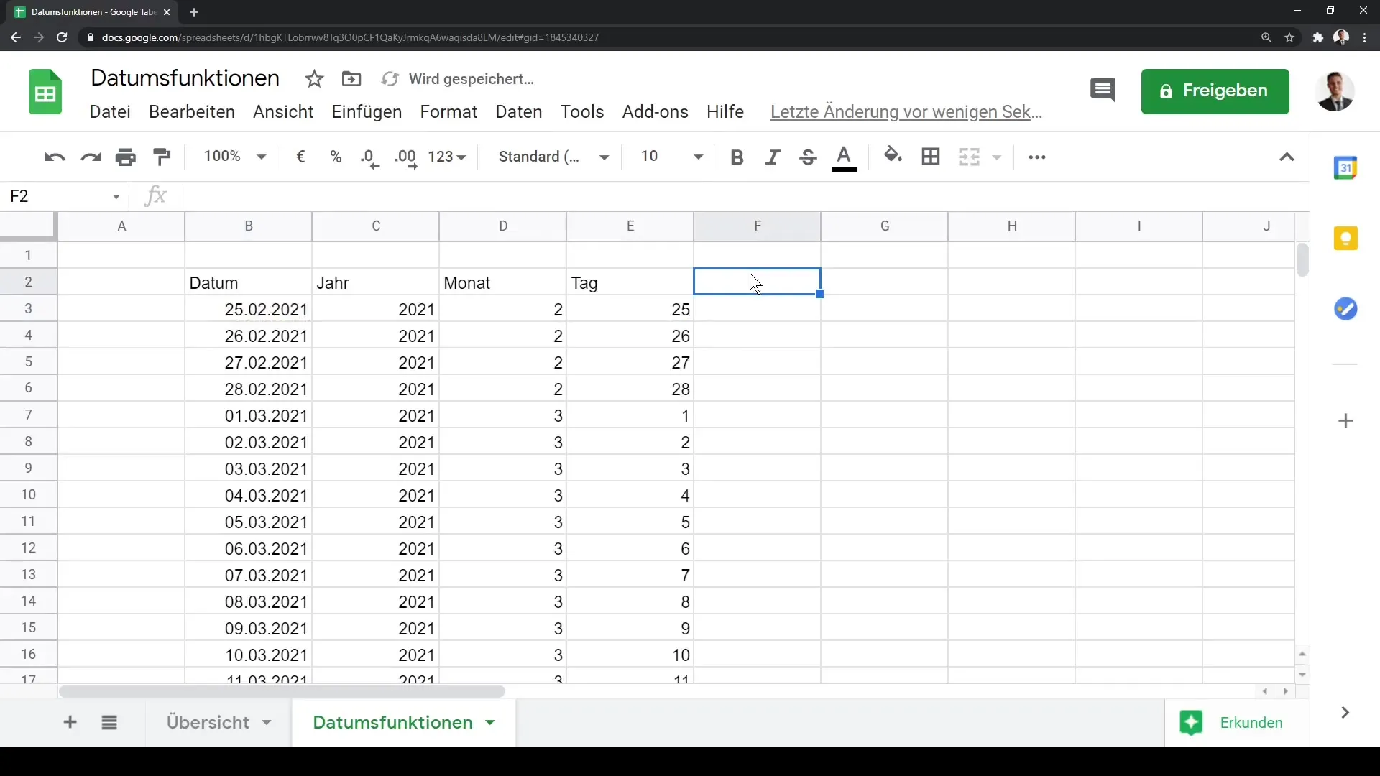Click the select-all corner box

pyautogui.click(x=28, y=226)
